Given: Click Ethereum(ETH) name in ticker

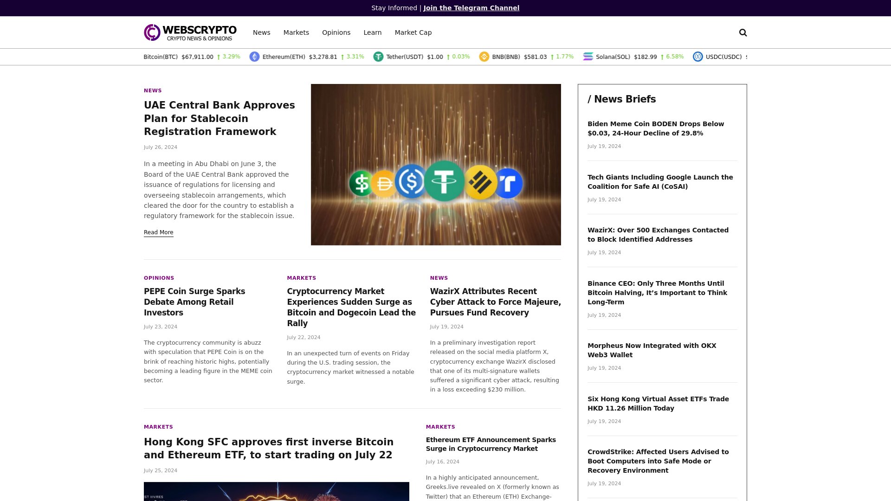Looking at the screenshot, I should tap(284, 57).
